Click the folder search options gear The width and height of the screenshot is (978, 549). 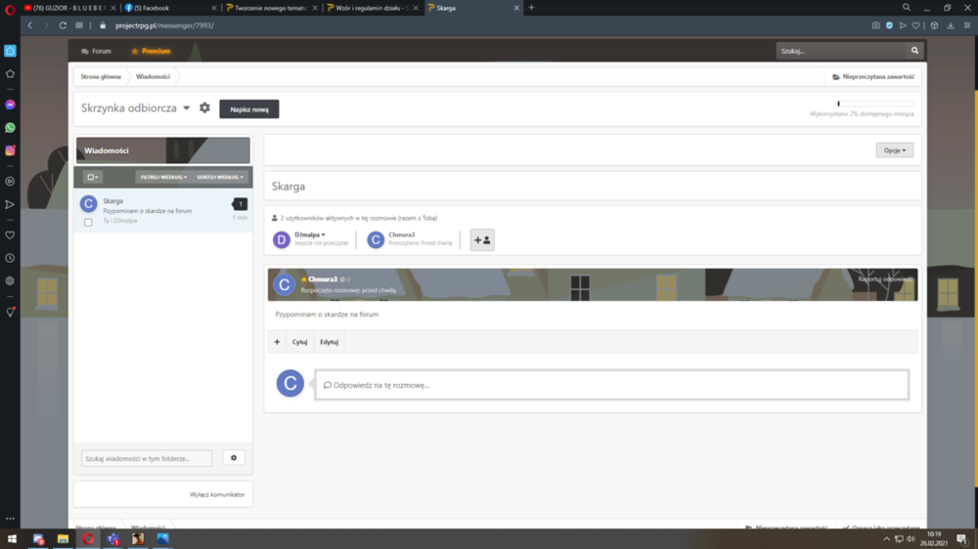click(x=234, y=458)
